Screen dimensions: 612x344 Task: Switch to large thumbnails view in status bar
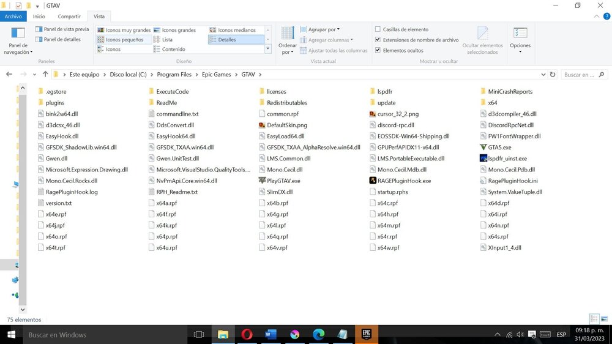[605, 319]
